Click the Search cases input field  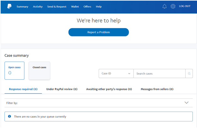tap(159, 74)
